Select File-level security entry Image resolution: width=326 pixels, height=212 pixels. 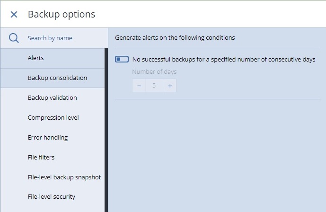click(53, 196)
